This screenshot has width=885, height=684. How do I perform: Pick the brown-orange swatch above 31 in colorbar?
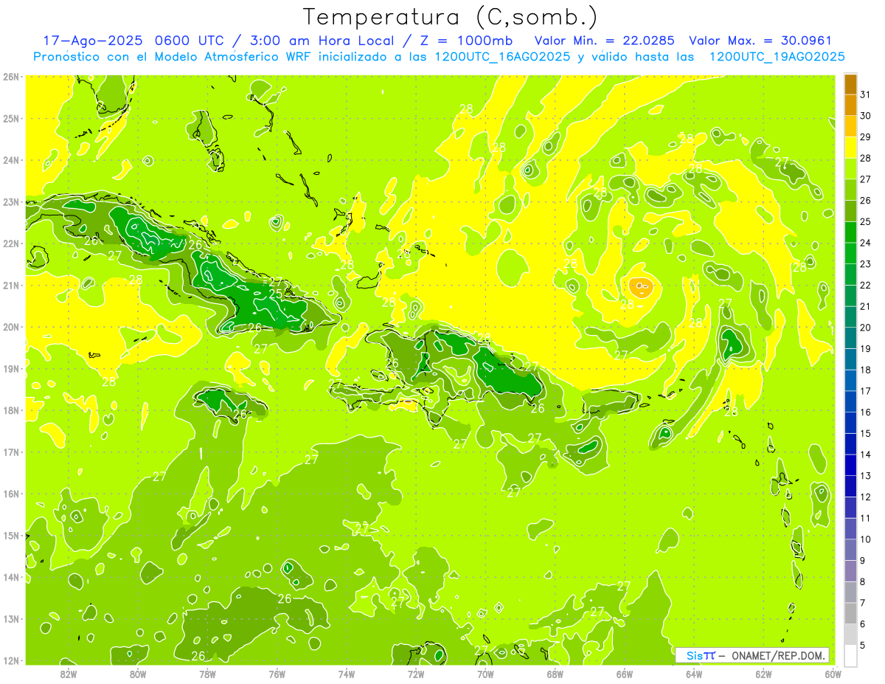tap(850, 84)
